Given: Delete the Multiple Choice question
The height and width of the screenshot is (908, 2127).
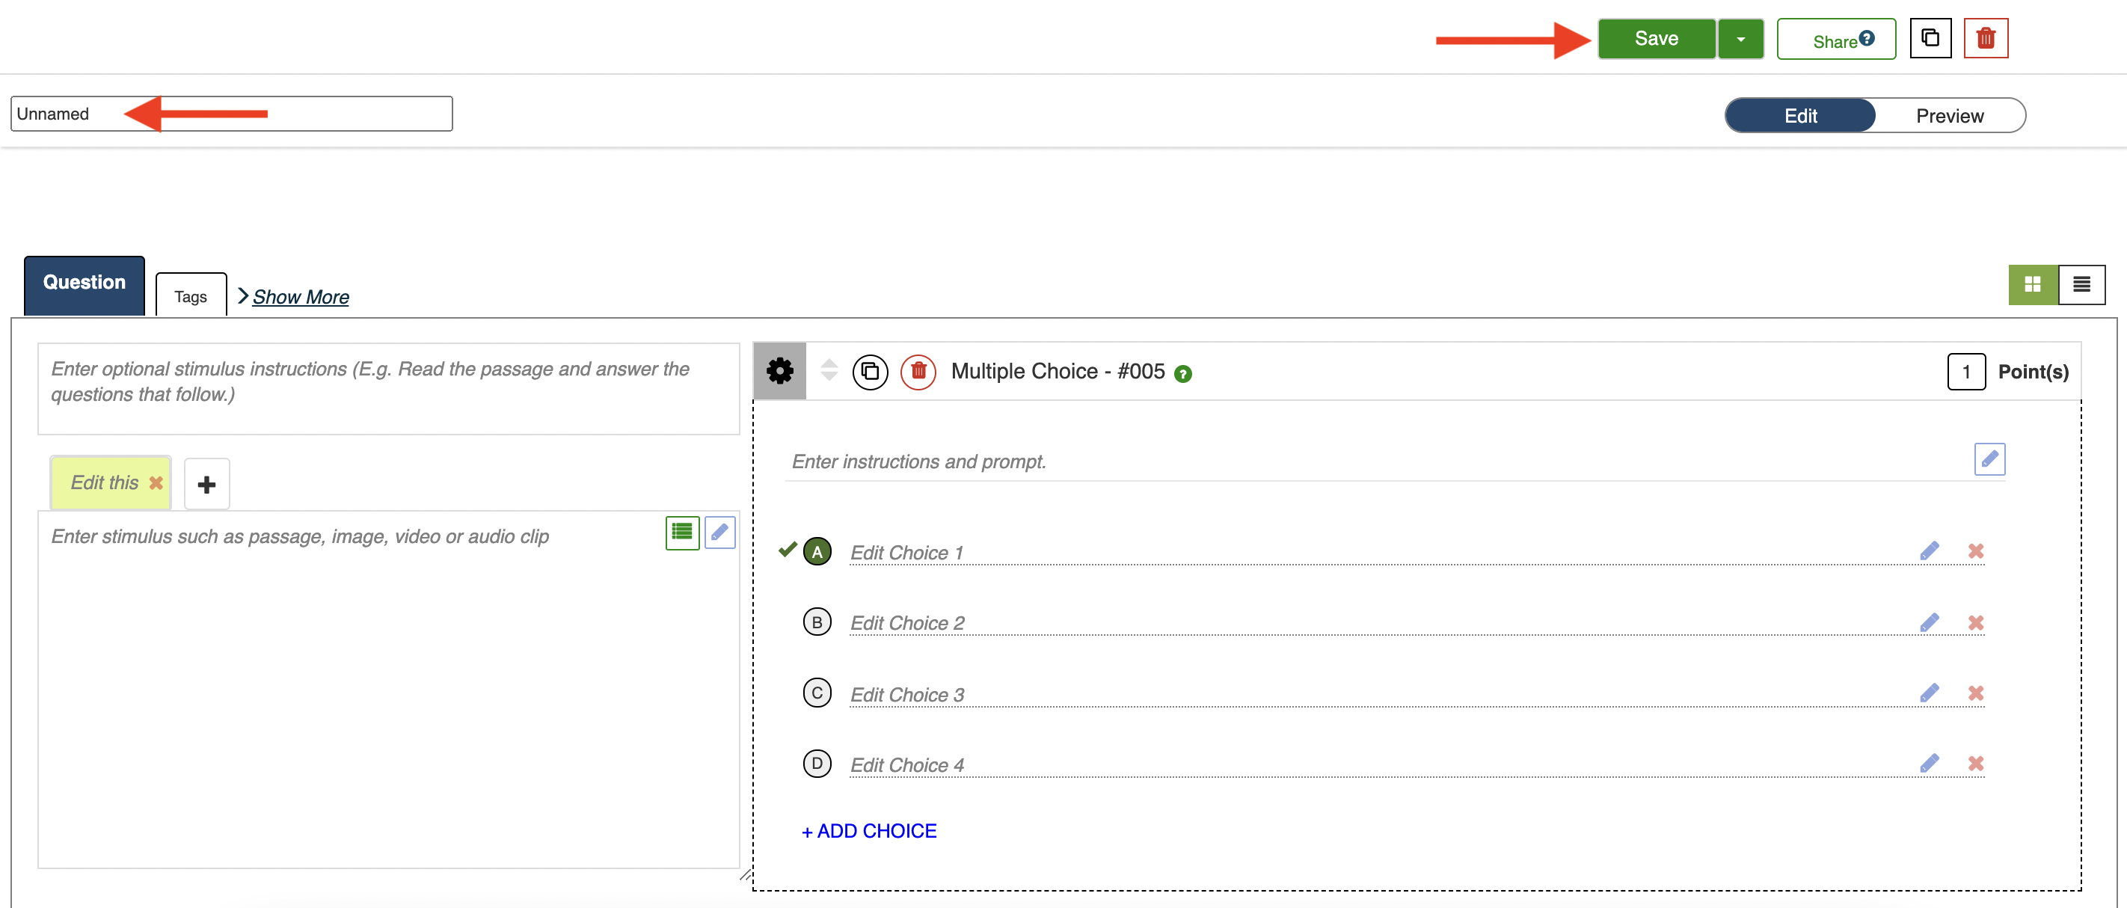Looking at the screenshot, I should coord(918,372).
